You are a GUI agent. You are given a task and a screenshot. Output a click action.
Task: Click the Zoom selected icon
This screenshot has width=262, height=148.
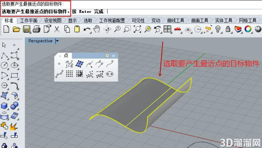(148, 29)
